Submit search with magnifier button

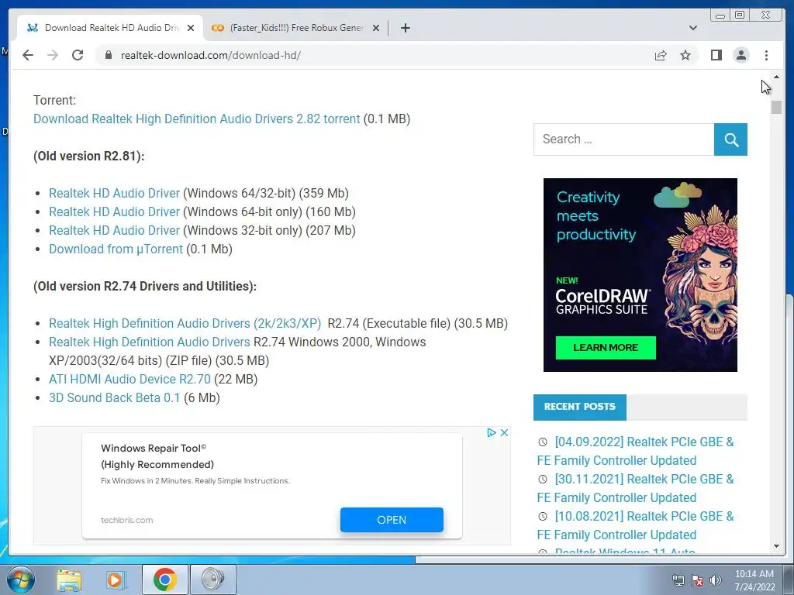(730, 139)
